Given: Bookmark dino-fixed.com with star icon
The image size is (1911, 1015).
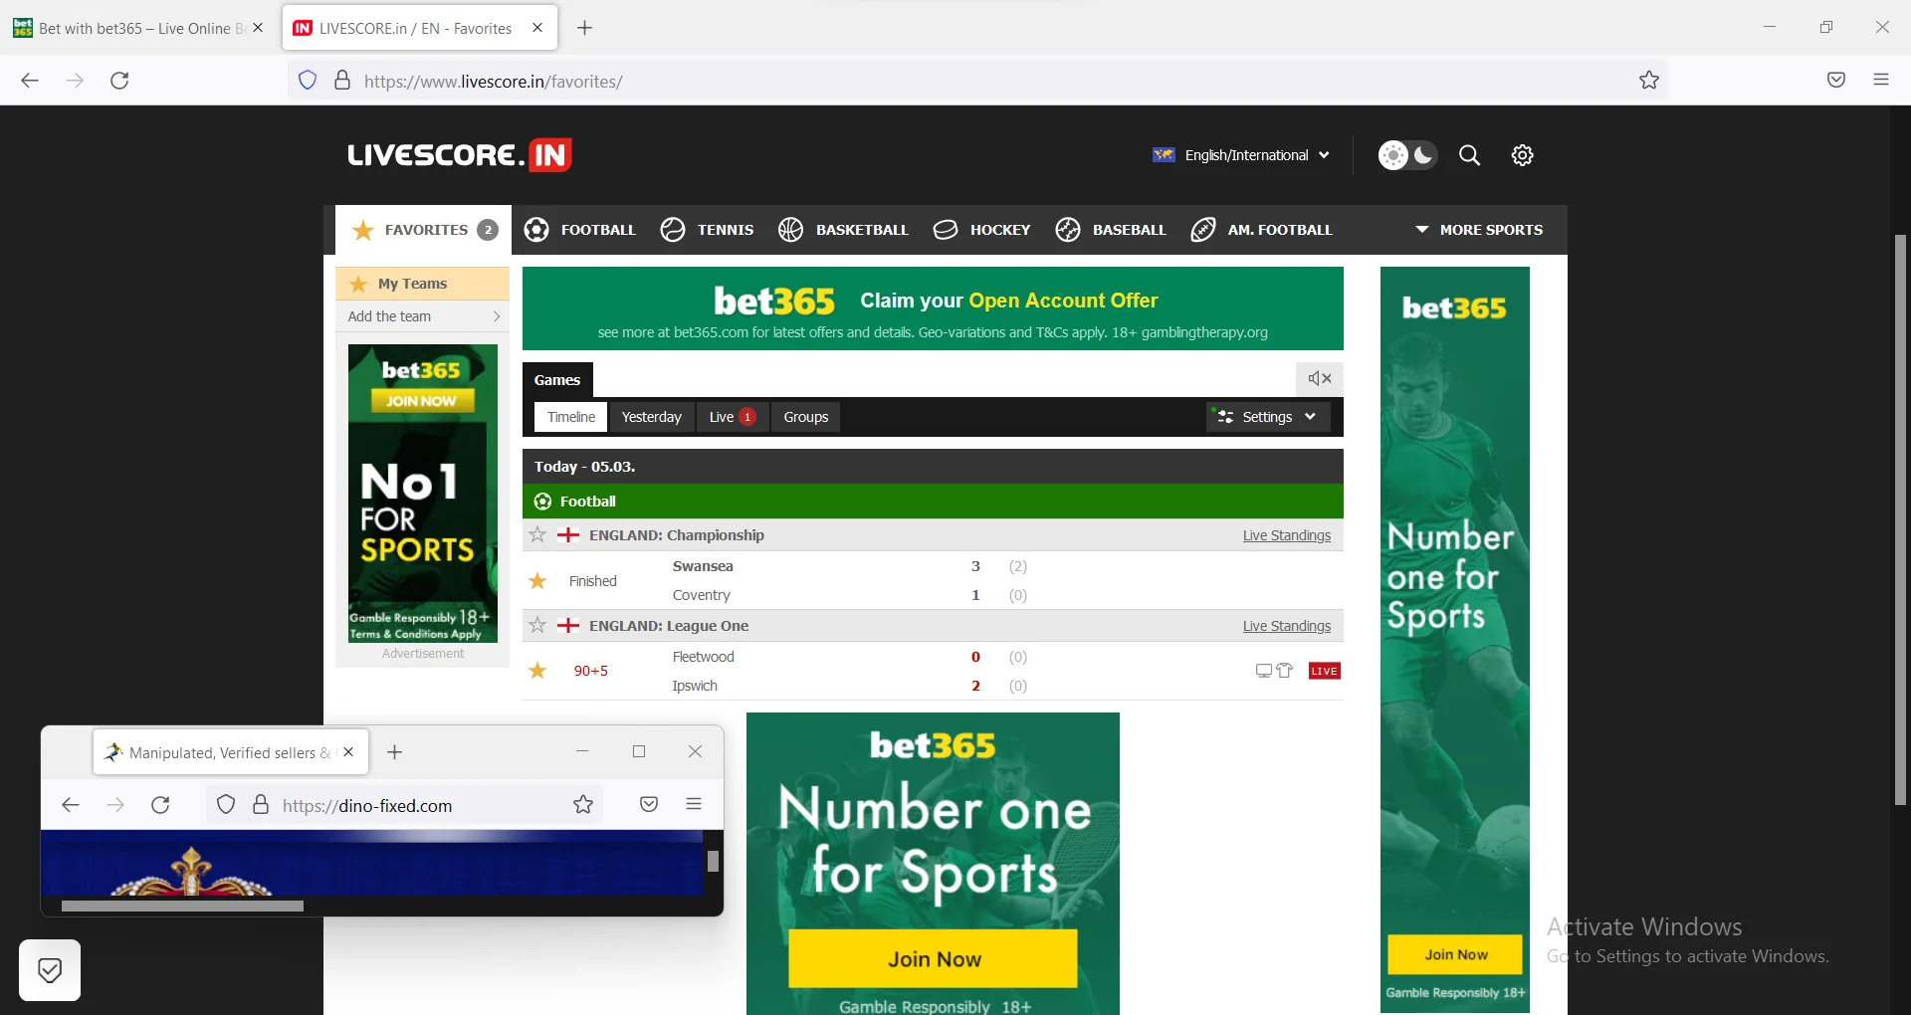Looking at the screenshot, I should 583,805.
